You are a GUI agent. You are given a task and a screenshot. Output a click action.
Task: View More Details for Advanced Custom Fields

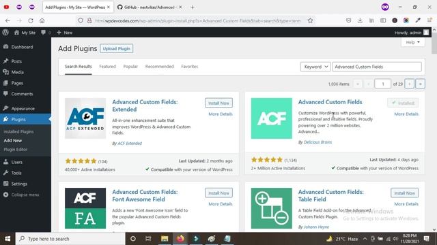tap(406, 114)
